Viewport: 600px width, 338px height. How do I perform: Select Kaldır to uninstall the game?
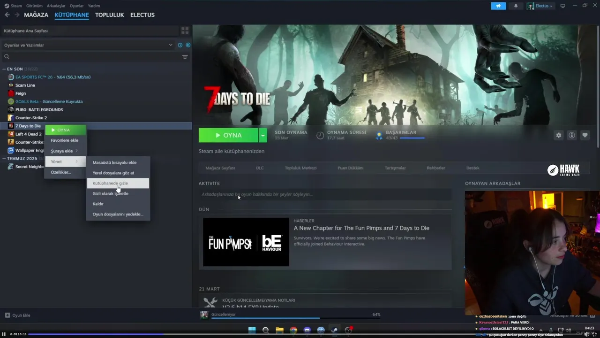tap(118, 204)
